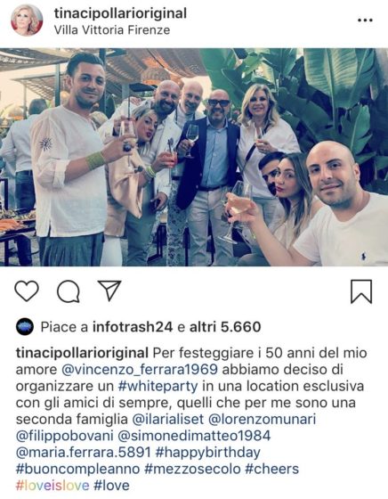
Task: Open the @vincenzo_ferrara1969 mention
Action: (x=140, y=370)
